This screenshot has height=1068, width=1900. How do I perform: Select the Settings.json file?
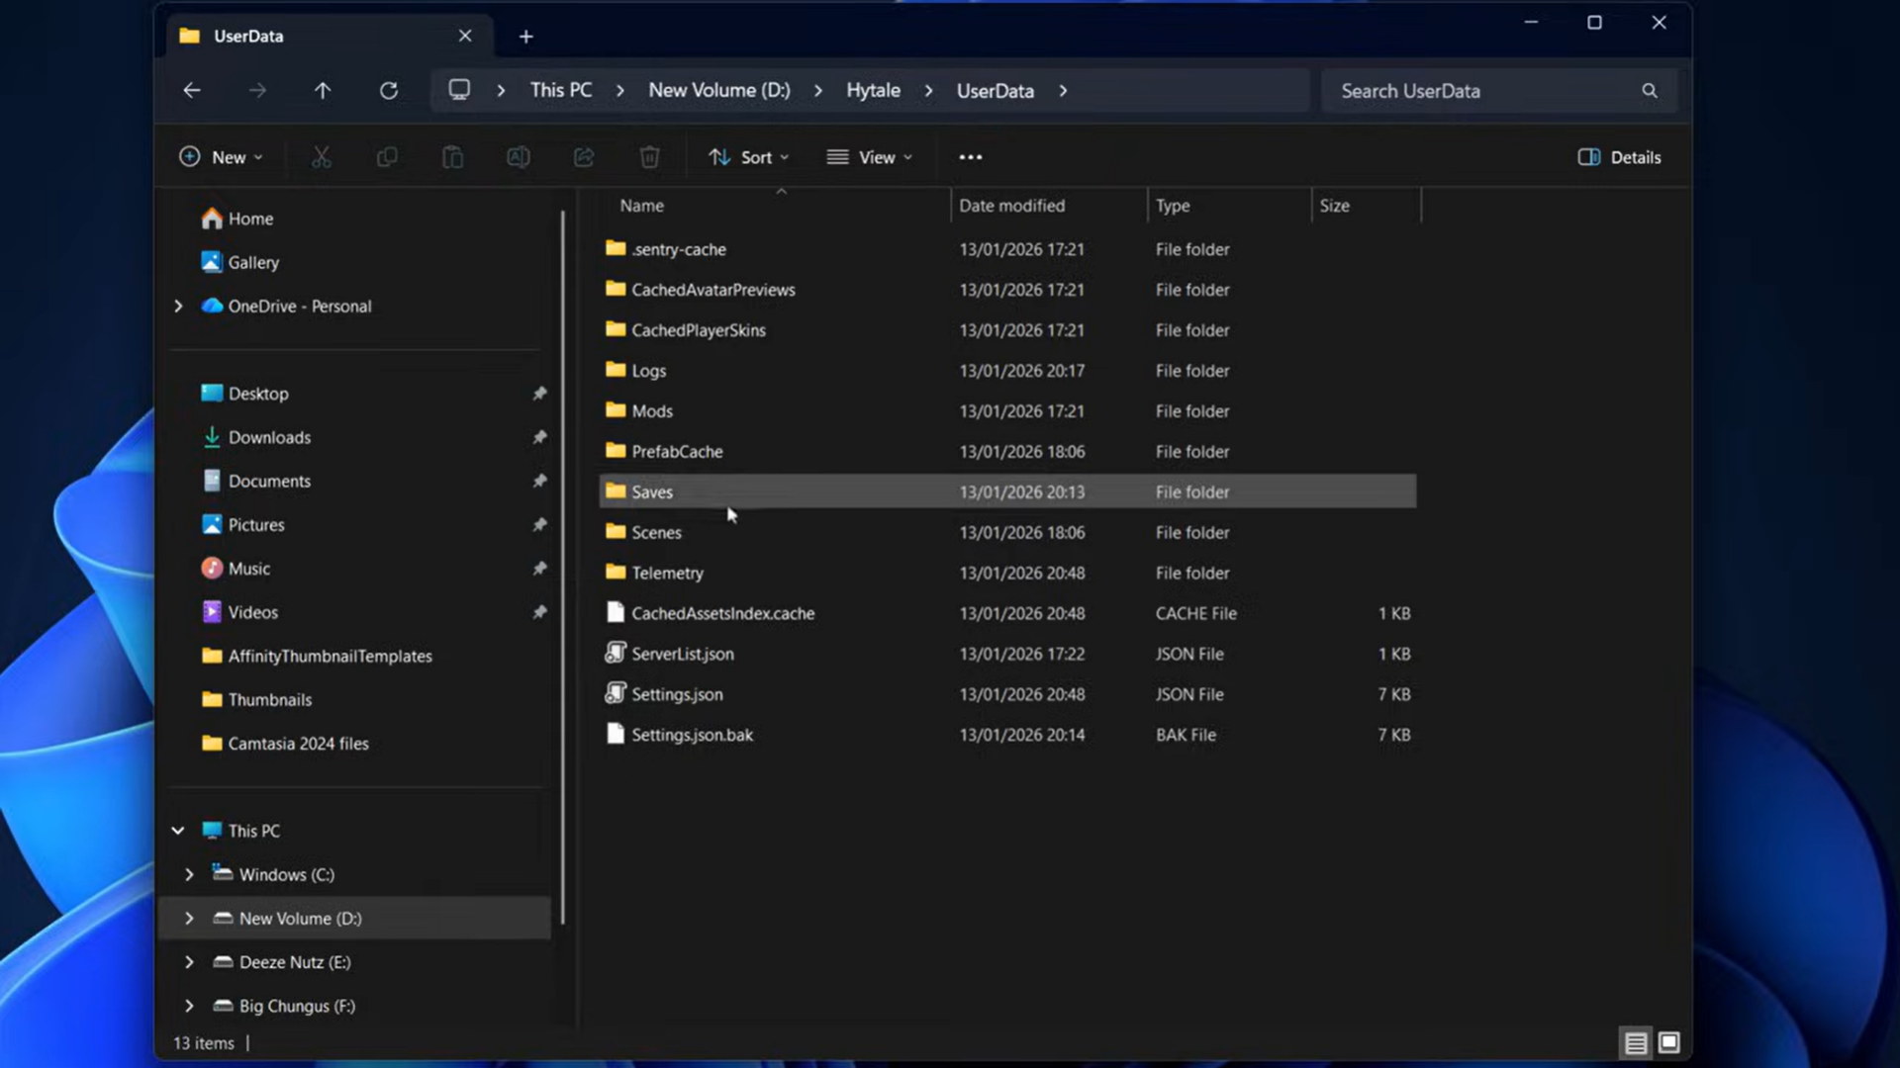[677, 694]
